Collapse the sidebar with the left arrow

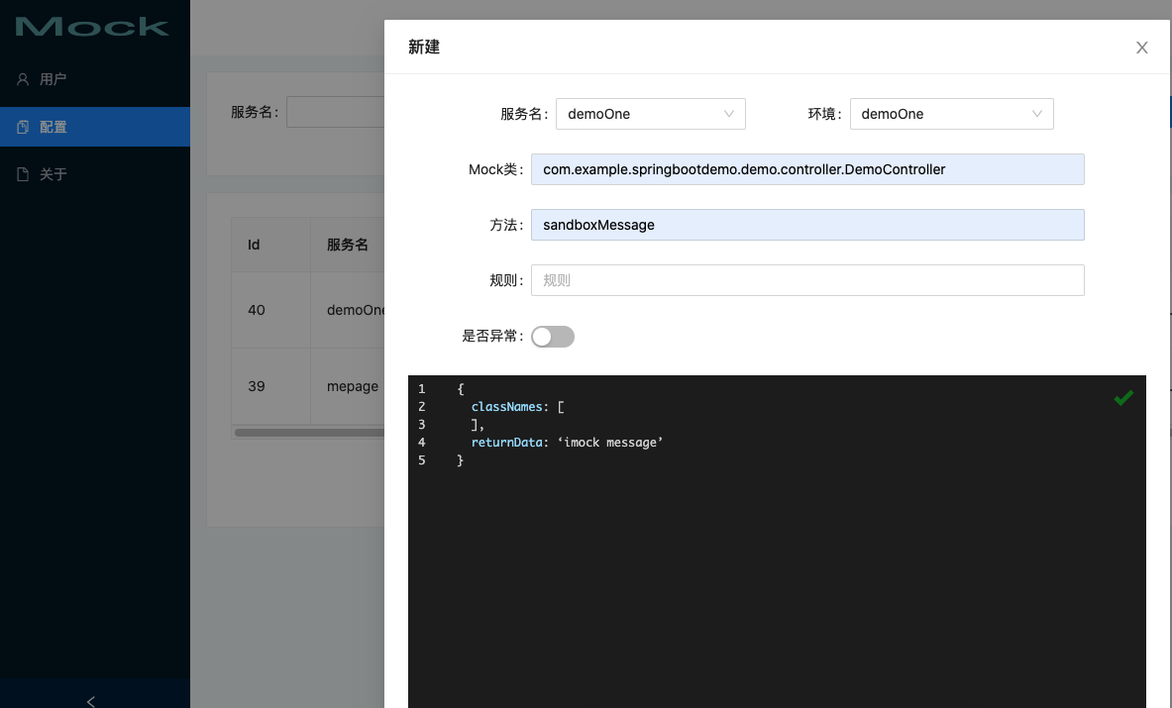pyautogui.click(x=91, y=700)
